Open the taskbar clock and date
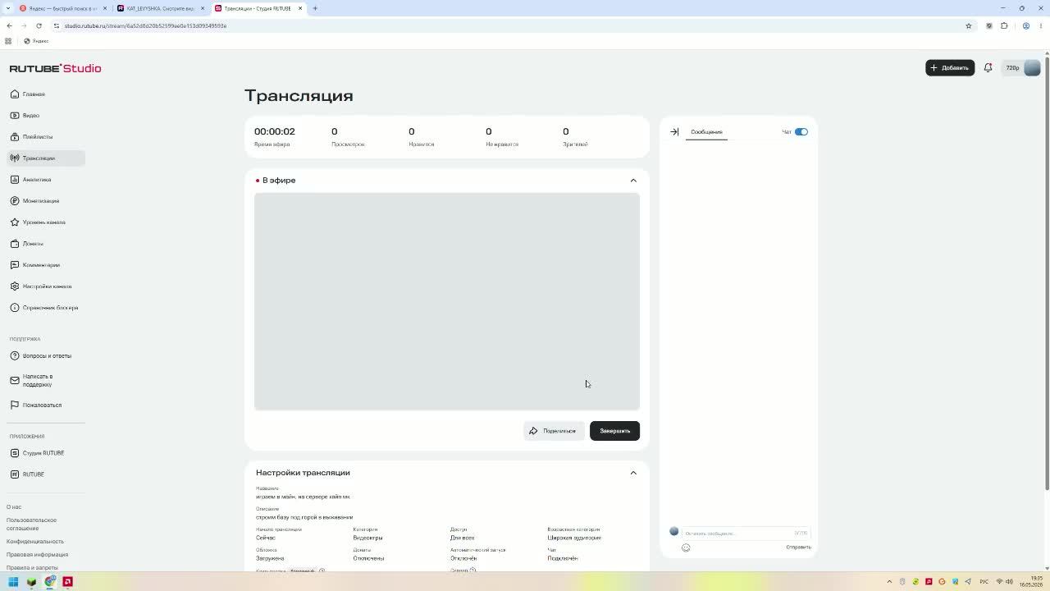The width and height of the screenshot is (1050, 591). coord(1031,582)
